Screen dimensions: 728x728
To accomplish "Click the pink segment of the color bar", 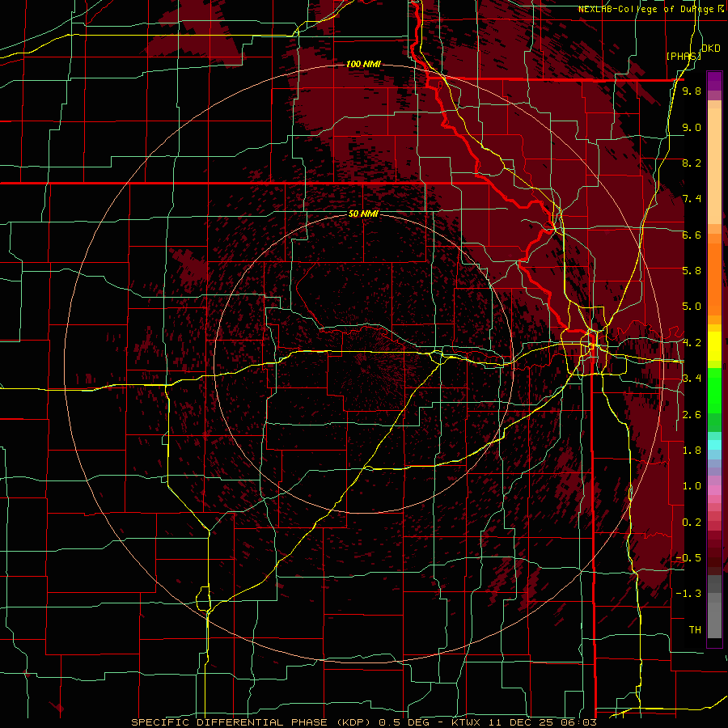I will pos(714,490).
